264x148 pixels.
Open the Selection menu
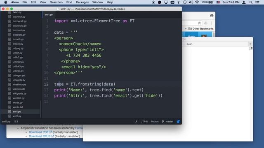[x=56, y=2]
